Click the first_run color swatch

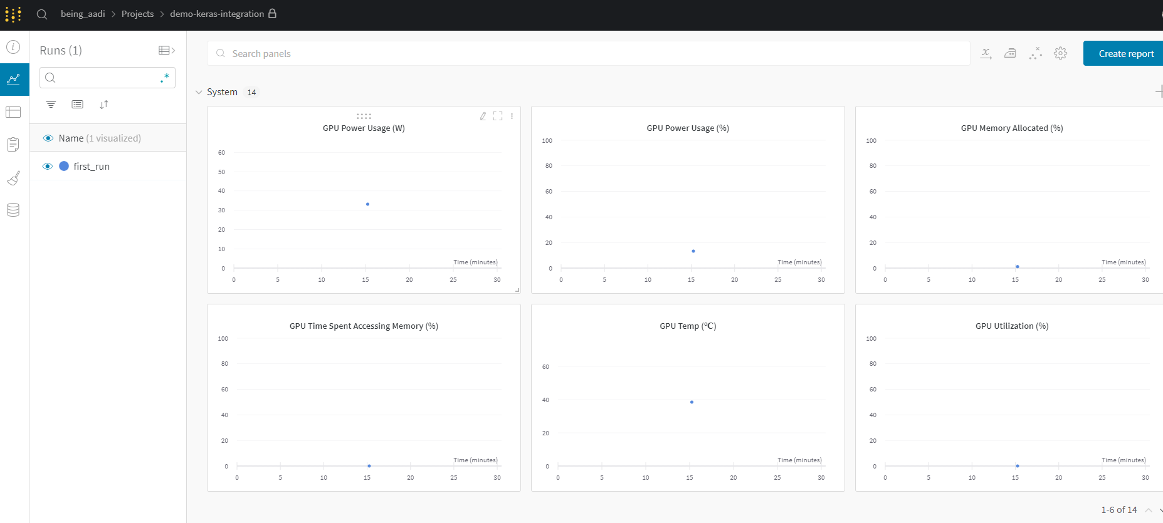tap(64, 167)
